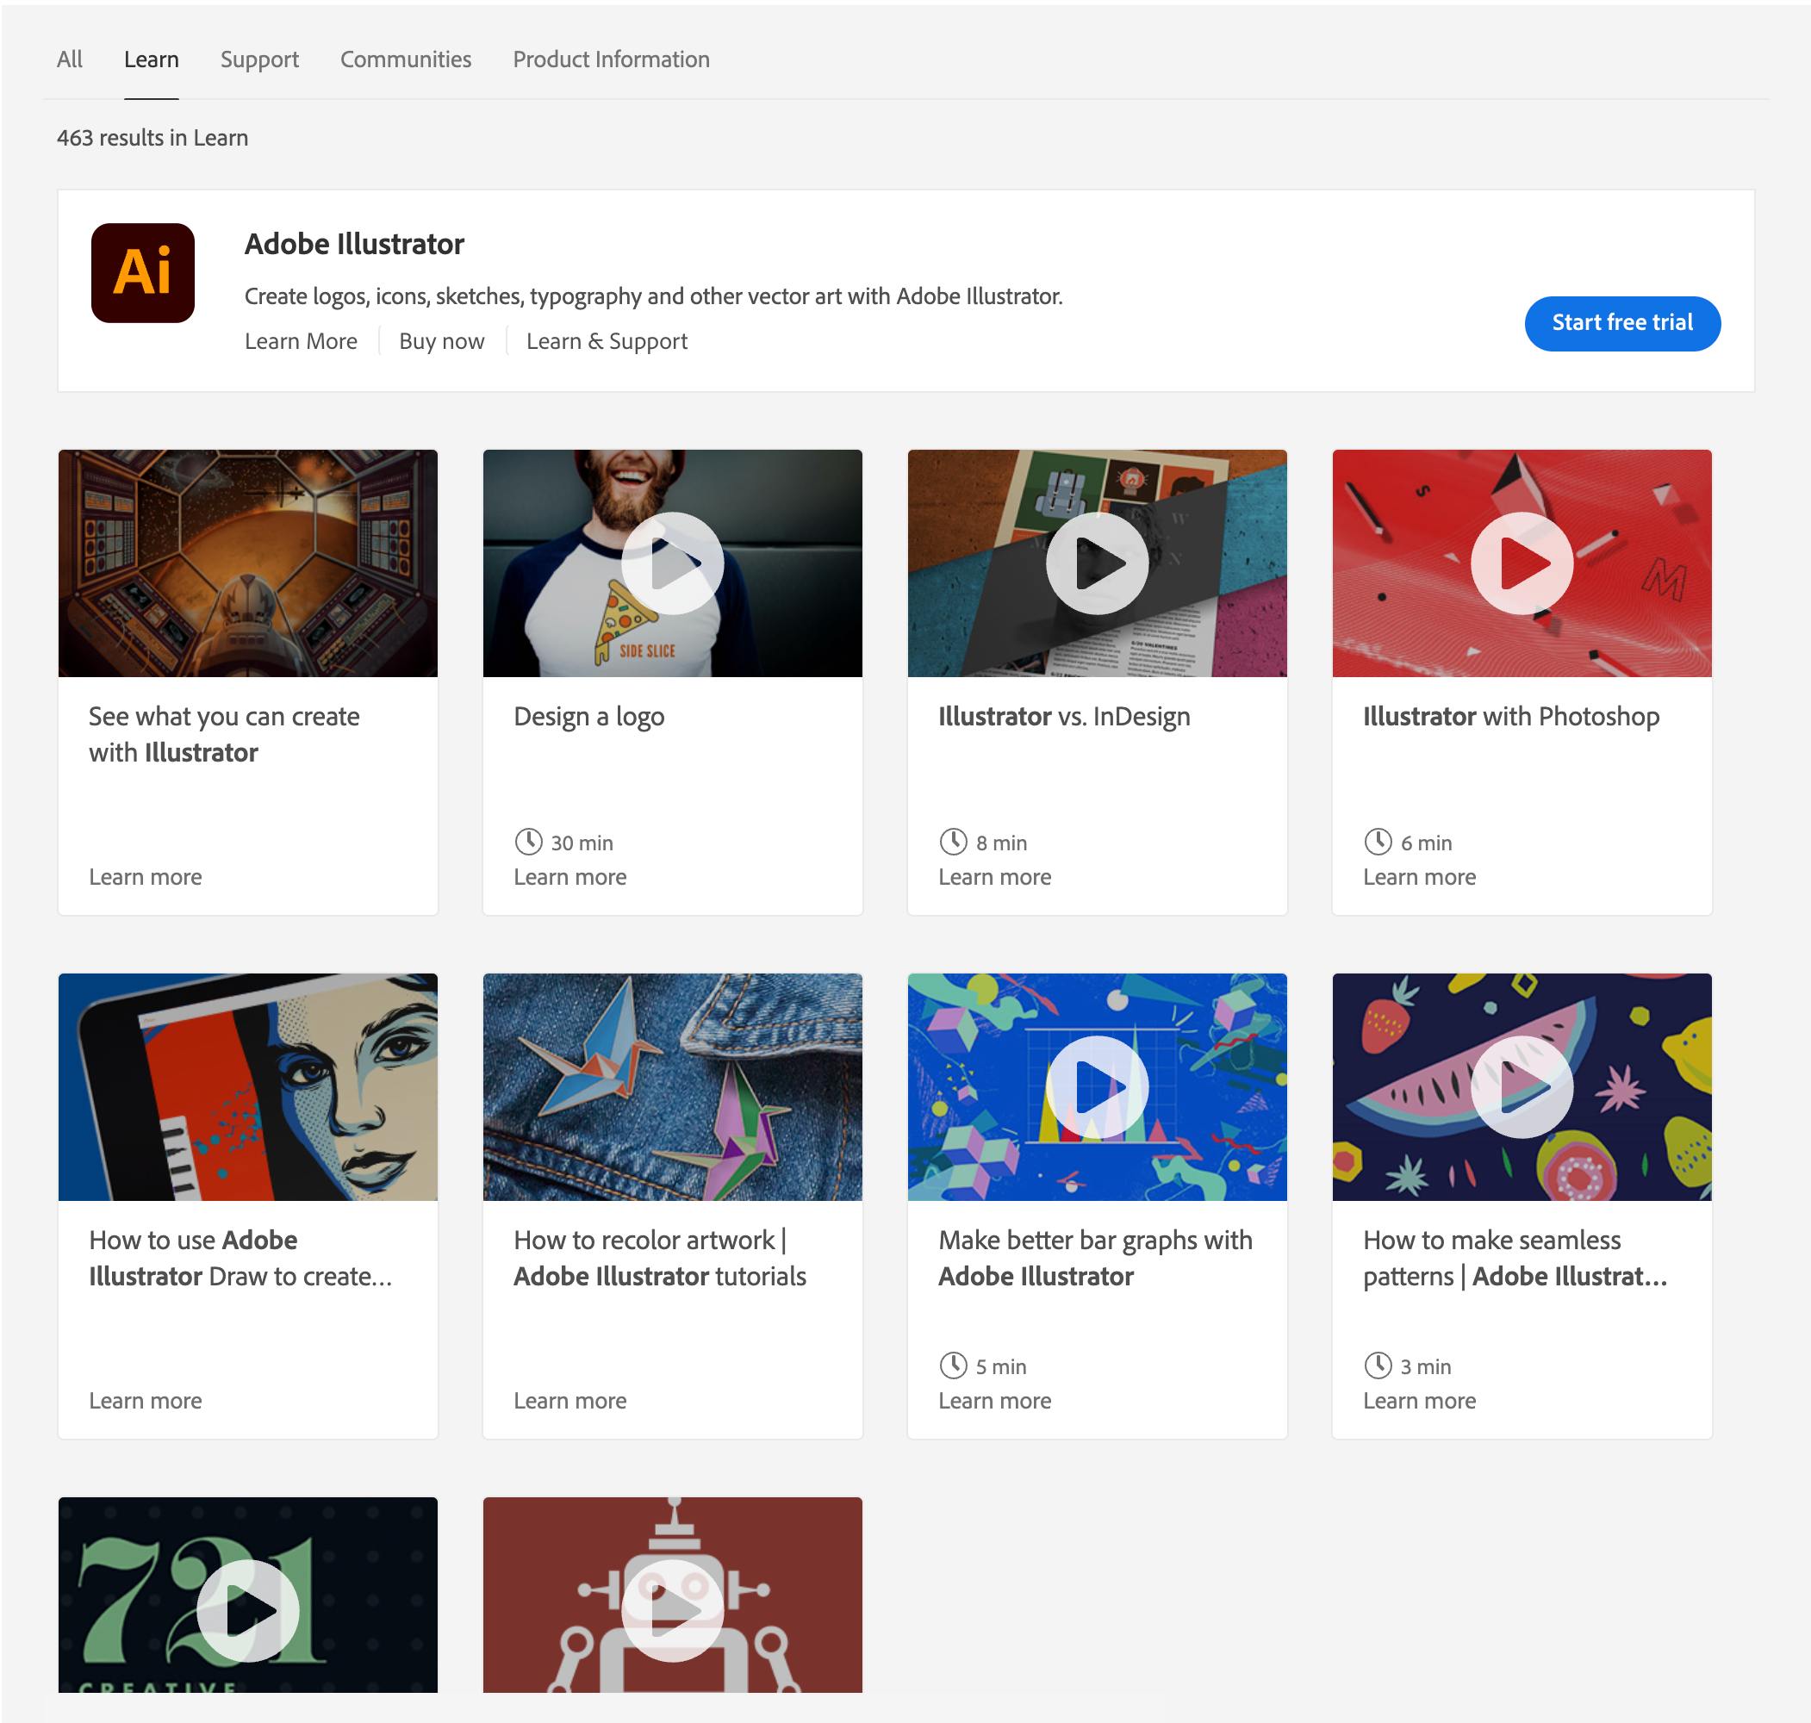Go to the Communities tab

405,59
